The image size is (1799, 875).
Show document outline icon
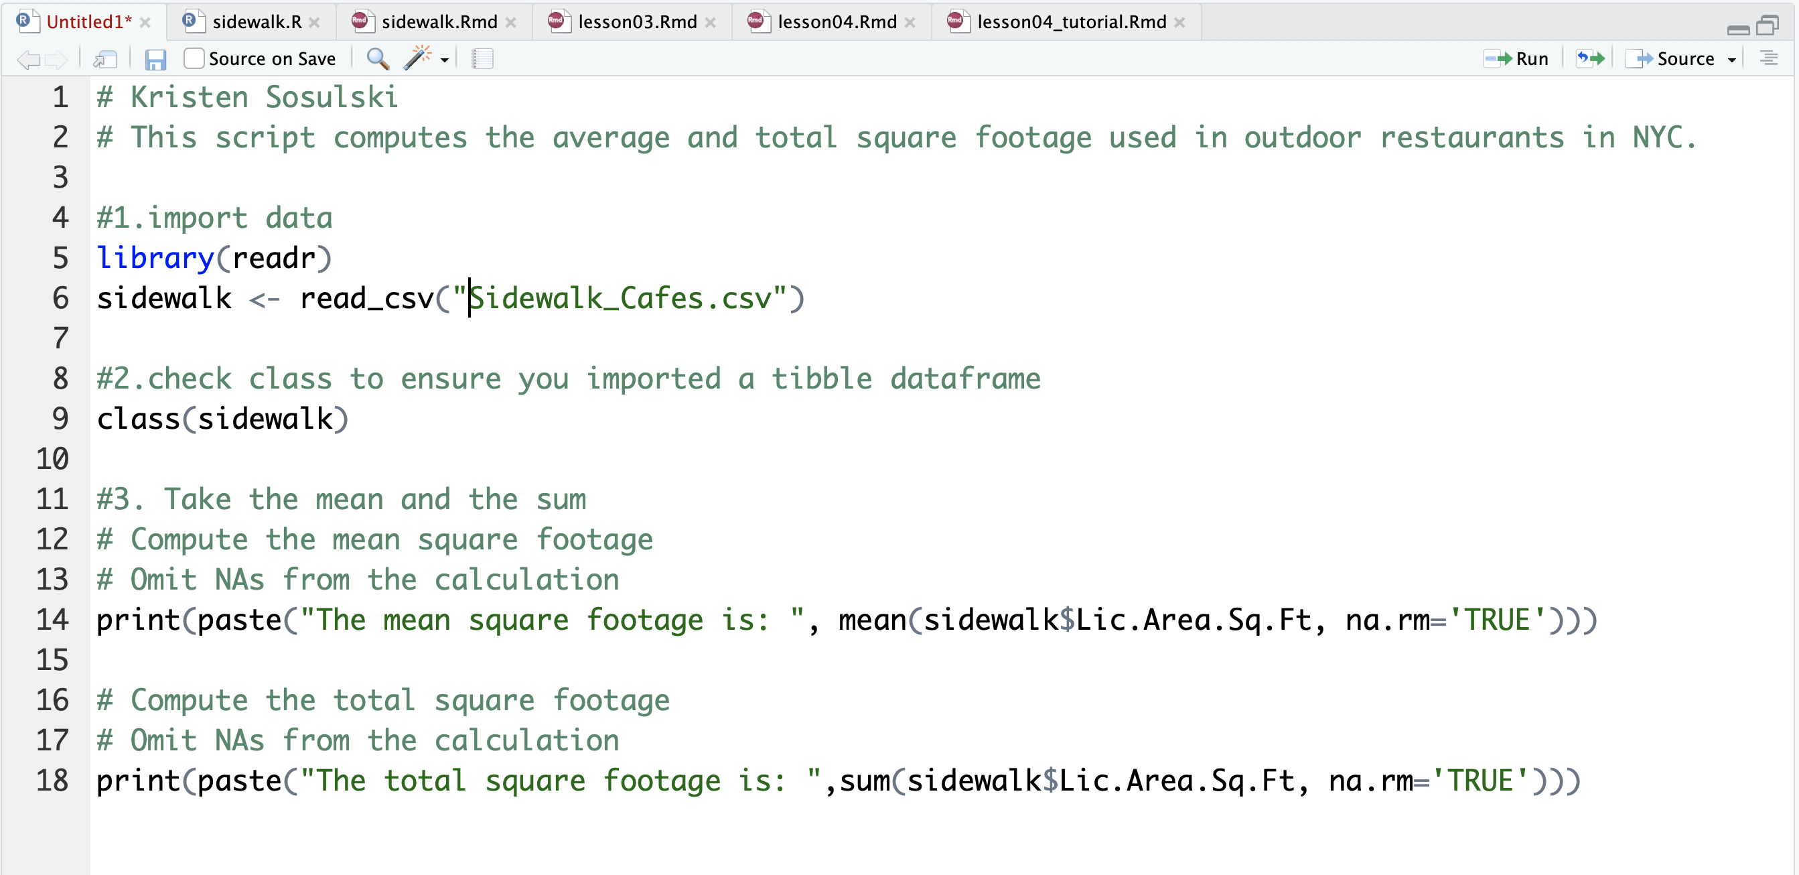point(1769,59)
